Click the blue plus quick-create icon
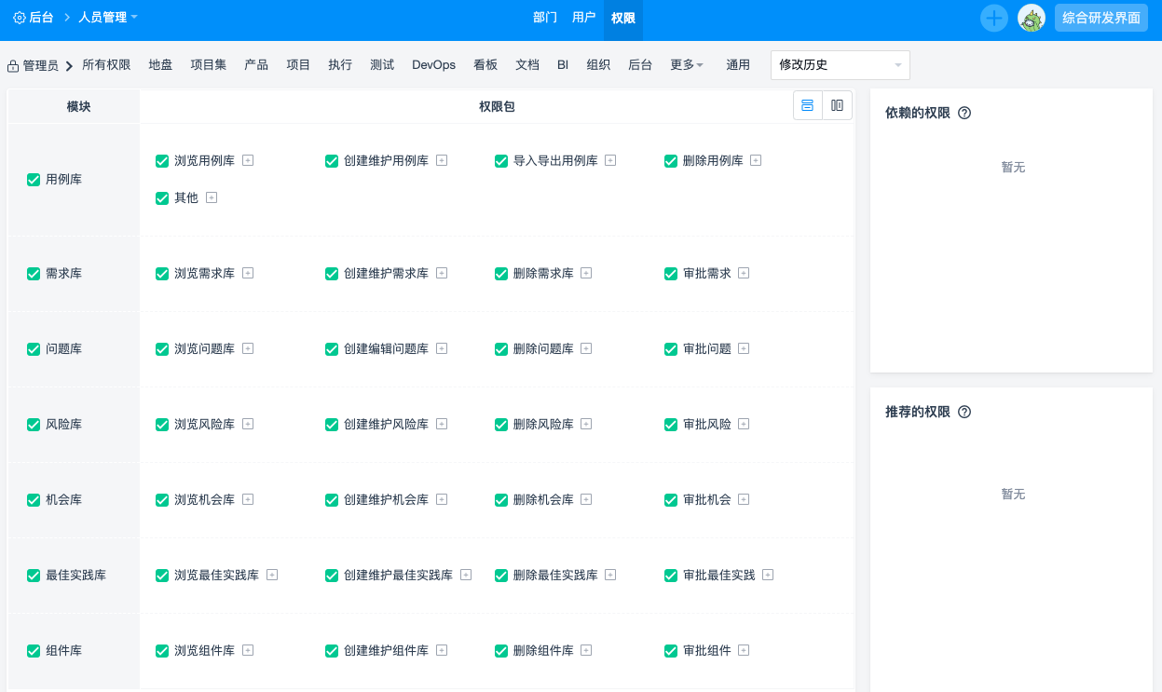Screen dimensions: 1162x692 (x=994, y=18)
